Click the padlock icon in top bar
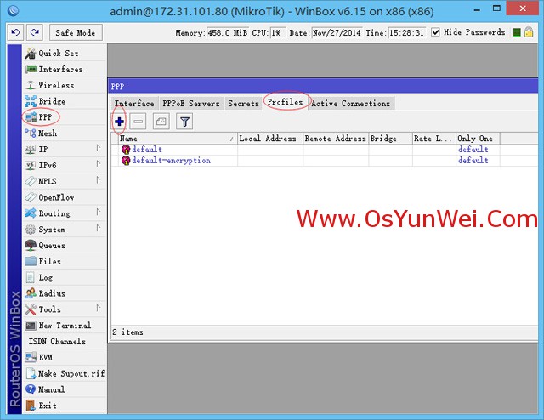The width and height of the screenshot is (544, 420). click(529, 32)
